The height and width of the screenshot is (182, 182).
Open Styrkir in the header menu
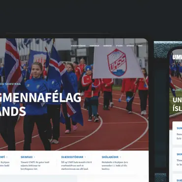[x=130, y=46]
